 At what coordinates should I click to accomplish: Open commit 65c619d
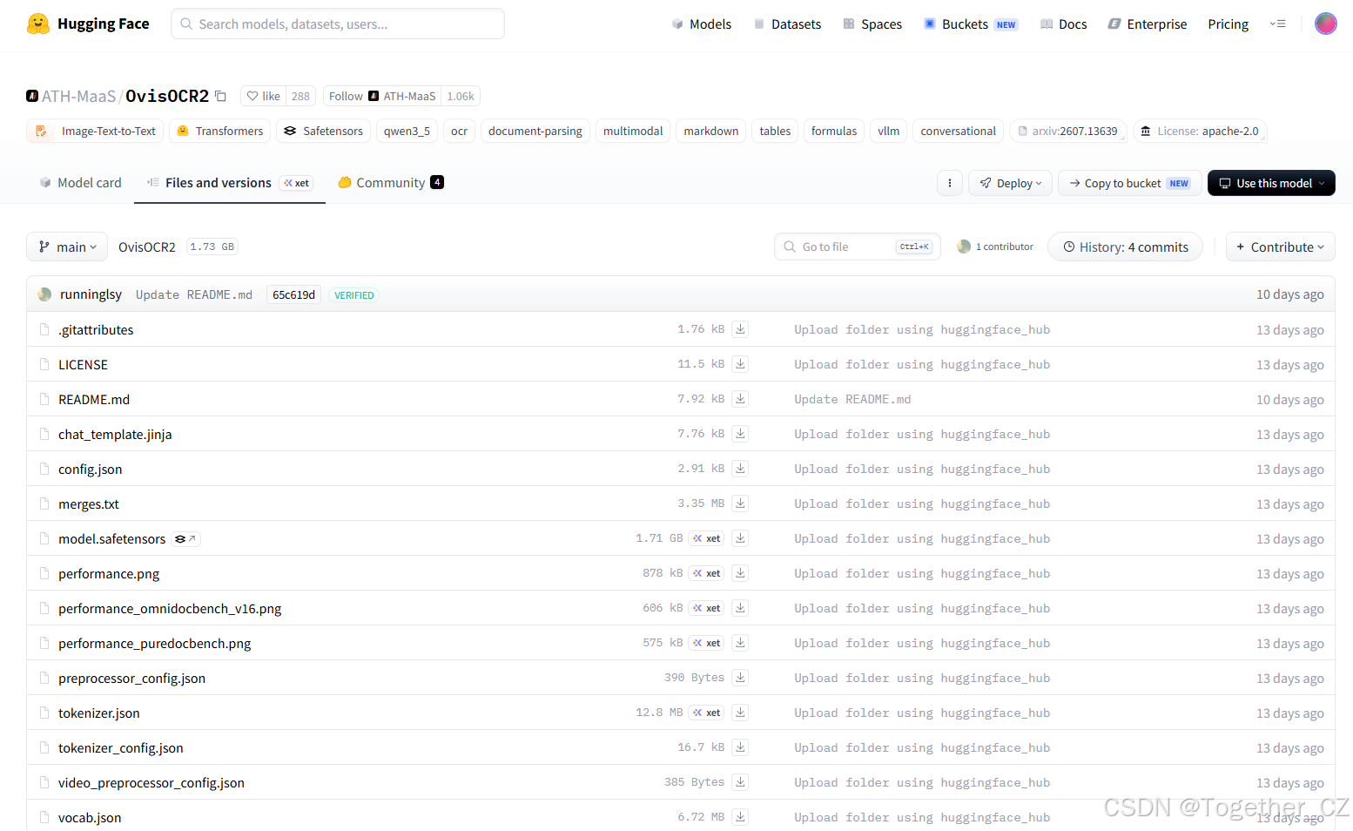coord(293,294)
